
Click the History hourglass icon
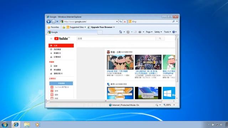(x=51, y=66)
